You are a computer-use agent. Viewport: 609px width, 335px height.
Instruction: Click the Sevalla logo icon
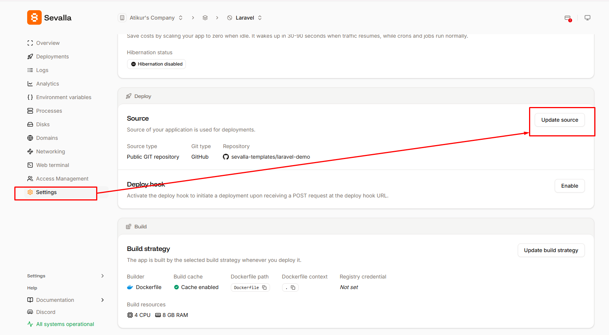click(34, 18)
